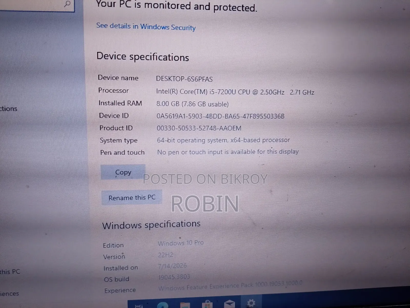
Task: Click the Installed on label
Action: coord(121,268)
